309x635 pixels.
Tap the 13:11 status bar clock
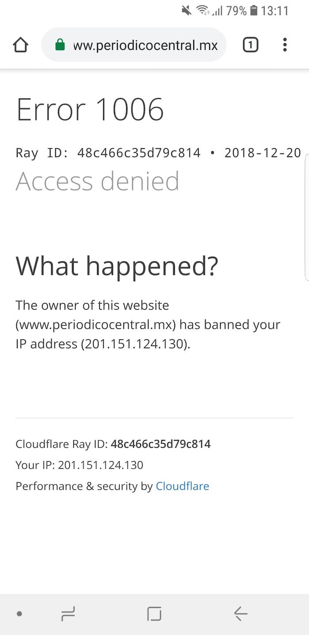[x=275, y=11]
